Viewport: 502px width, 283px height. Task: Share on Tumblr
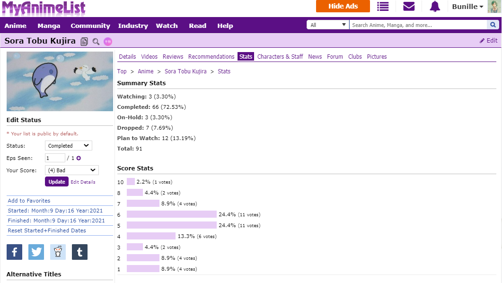pos(79,252)
